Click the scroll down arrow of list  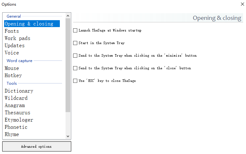tap(68, 136)
